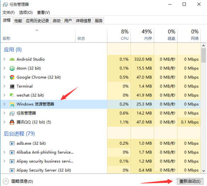The image size is (207, 186).
Task: Click the 简略信息 collapse arrow icon
Action: pyautogui.click(x=6, y=181)
